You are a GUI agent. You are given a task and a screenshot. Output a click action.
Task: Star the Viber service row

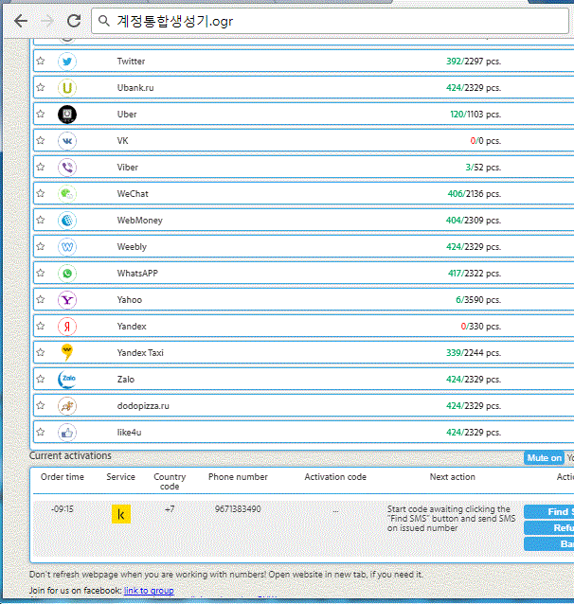pyautogui.click(x=41, y=168)
